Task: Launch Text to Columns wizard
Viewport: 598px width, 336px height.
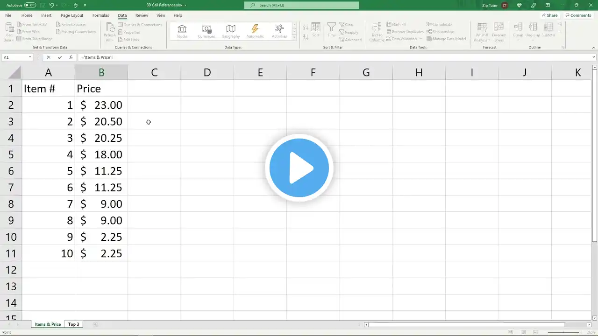Action: (377, 32)
